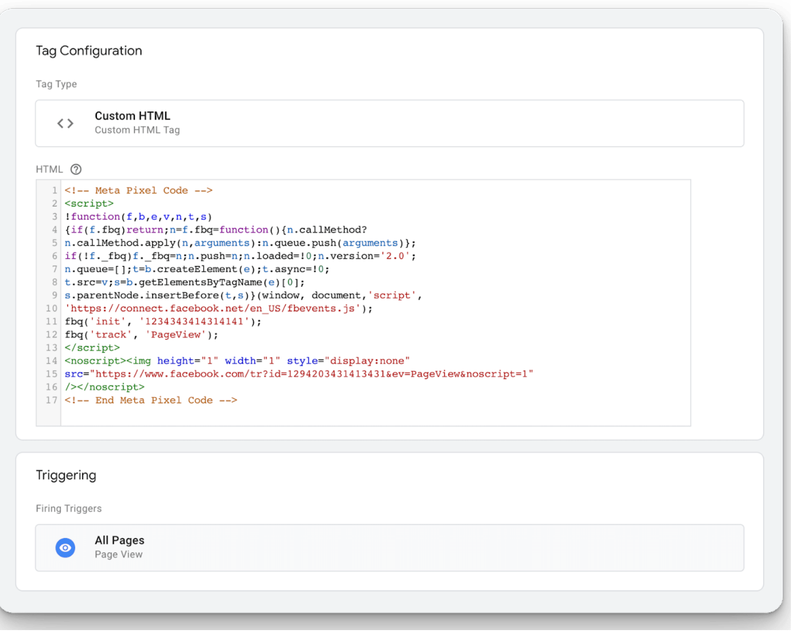Click the fbq('track', 'PageView') line
Image resolution: width=791 pixels, height=639 pixels.
[x=141, y=335]
